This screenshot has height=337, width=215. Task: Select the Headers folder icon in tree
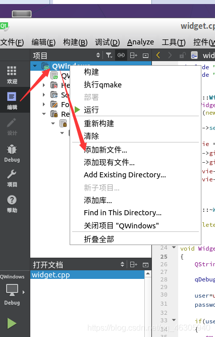(x=54, y=85)
